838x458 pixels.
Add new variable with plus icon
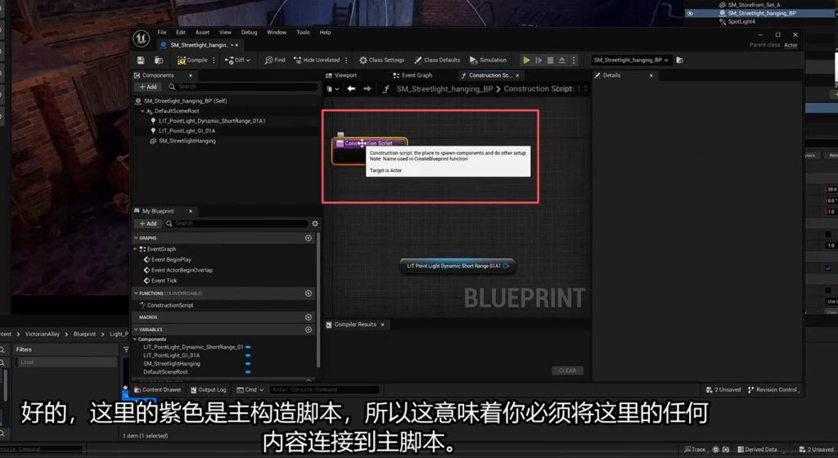[309, 330]
